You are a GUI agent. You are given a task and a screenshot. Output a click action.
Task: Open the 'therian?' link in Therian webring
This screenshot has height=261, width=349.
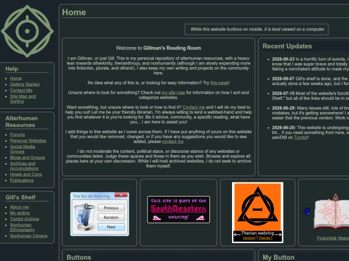(266, 238)
